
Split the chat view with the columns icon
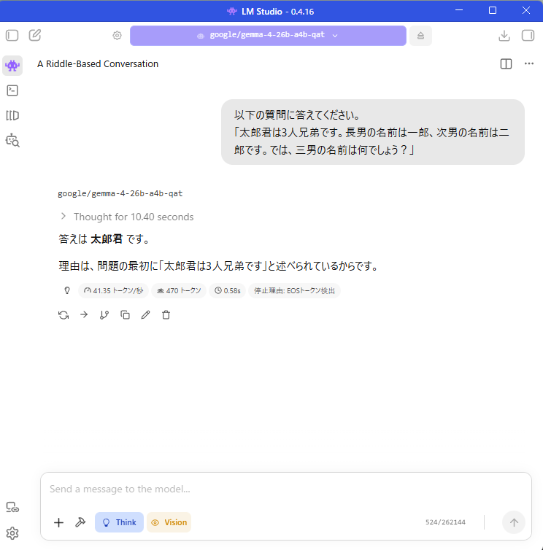click(x=506, y=64)
